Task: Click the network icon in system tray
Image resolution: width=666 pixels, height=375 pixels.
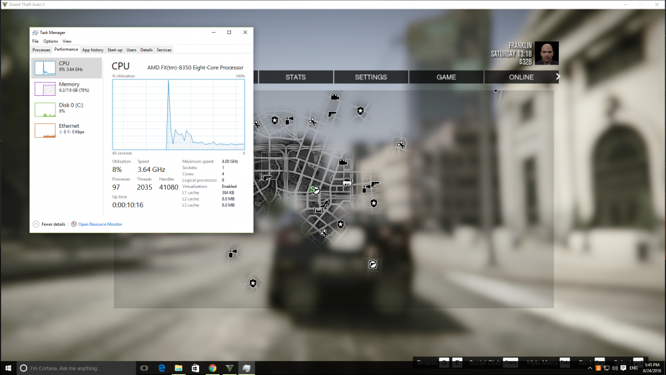Action: [607, 368]
